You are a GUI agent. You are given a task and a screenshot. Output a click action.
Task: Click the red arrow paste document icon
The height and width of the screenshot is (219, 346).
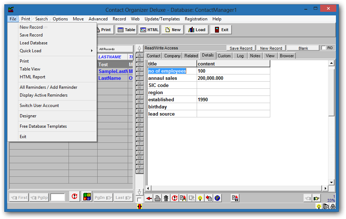pyautogui.click(x=209, y=198)
